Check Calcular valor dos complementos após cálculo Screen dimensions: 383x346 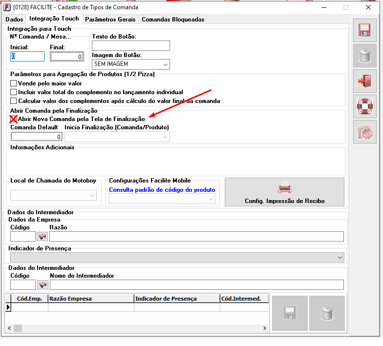(x=14, y=101)
